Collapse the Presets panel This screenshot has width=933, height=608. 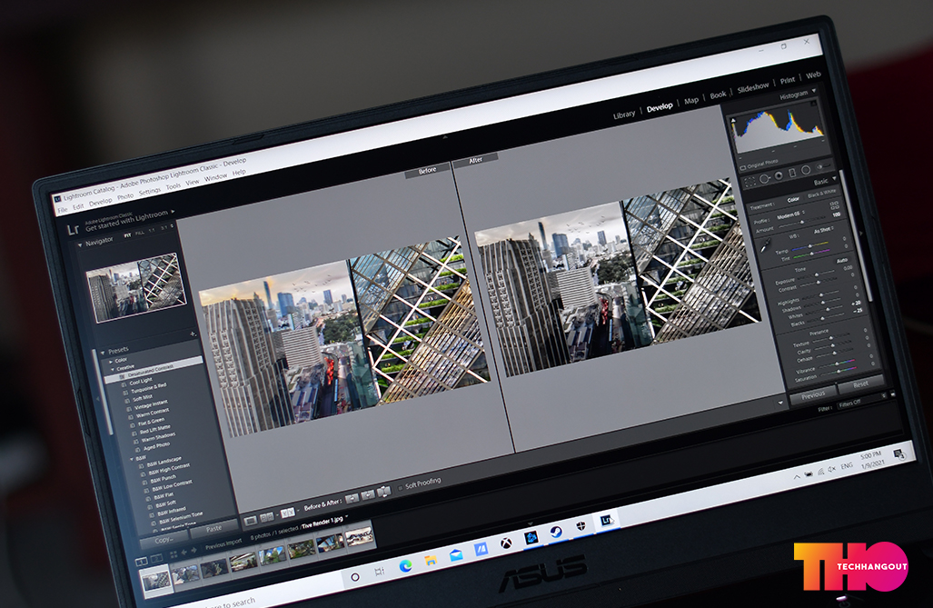click(103, 353)
